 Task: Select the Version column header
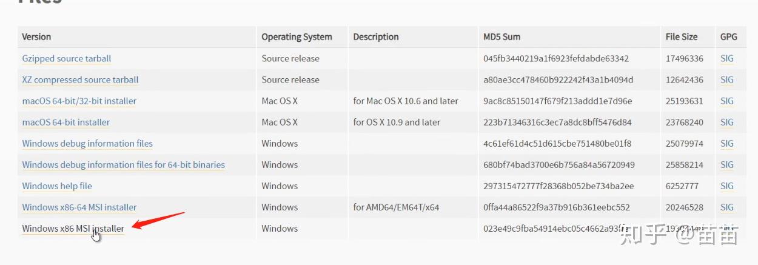click(x=36, y=37)
